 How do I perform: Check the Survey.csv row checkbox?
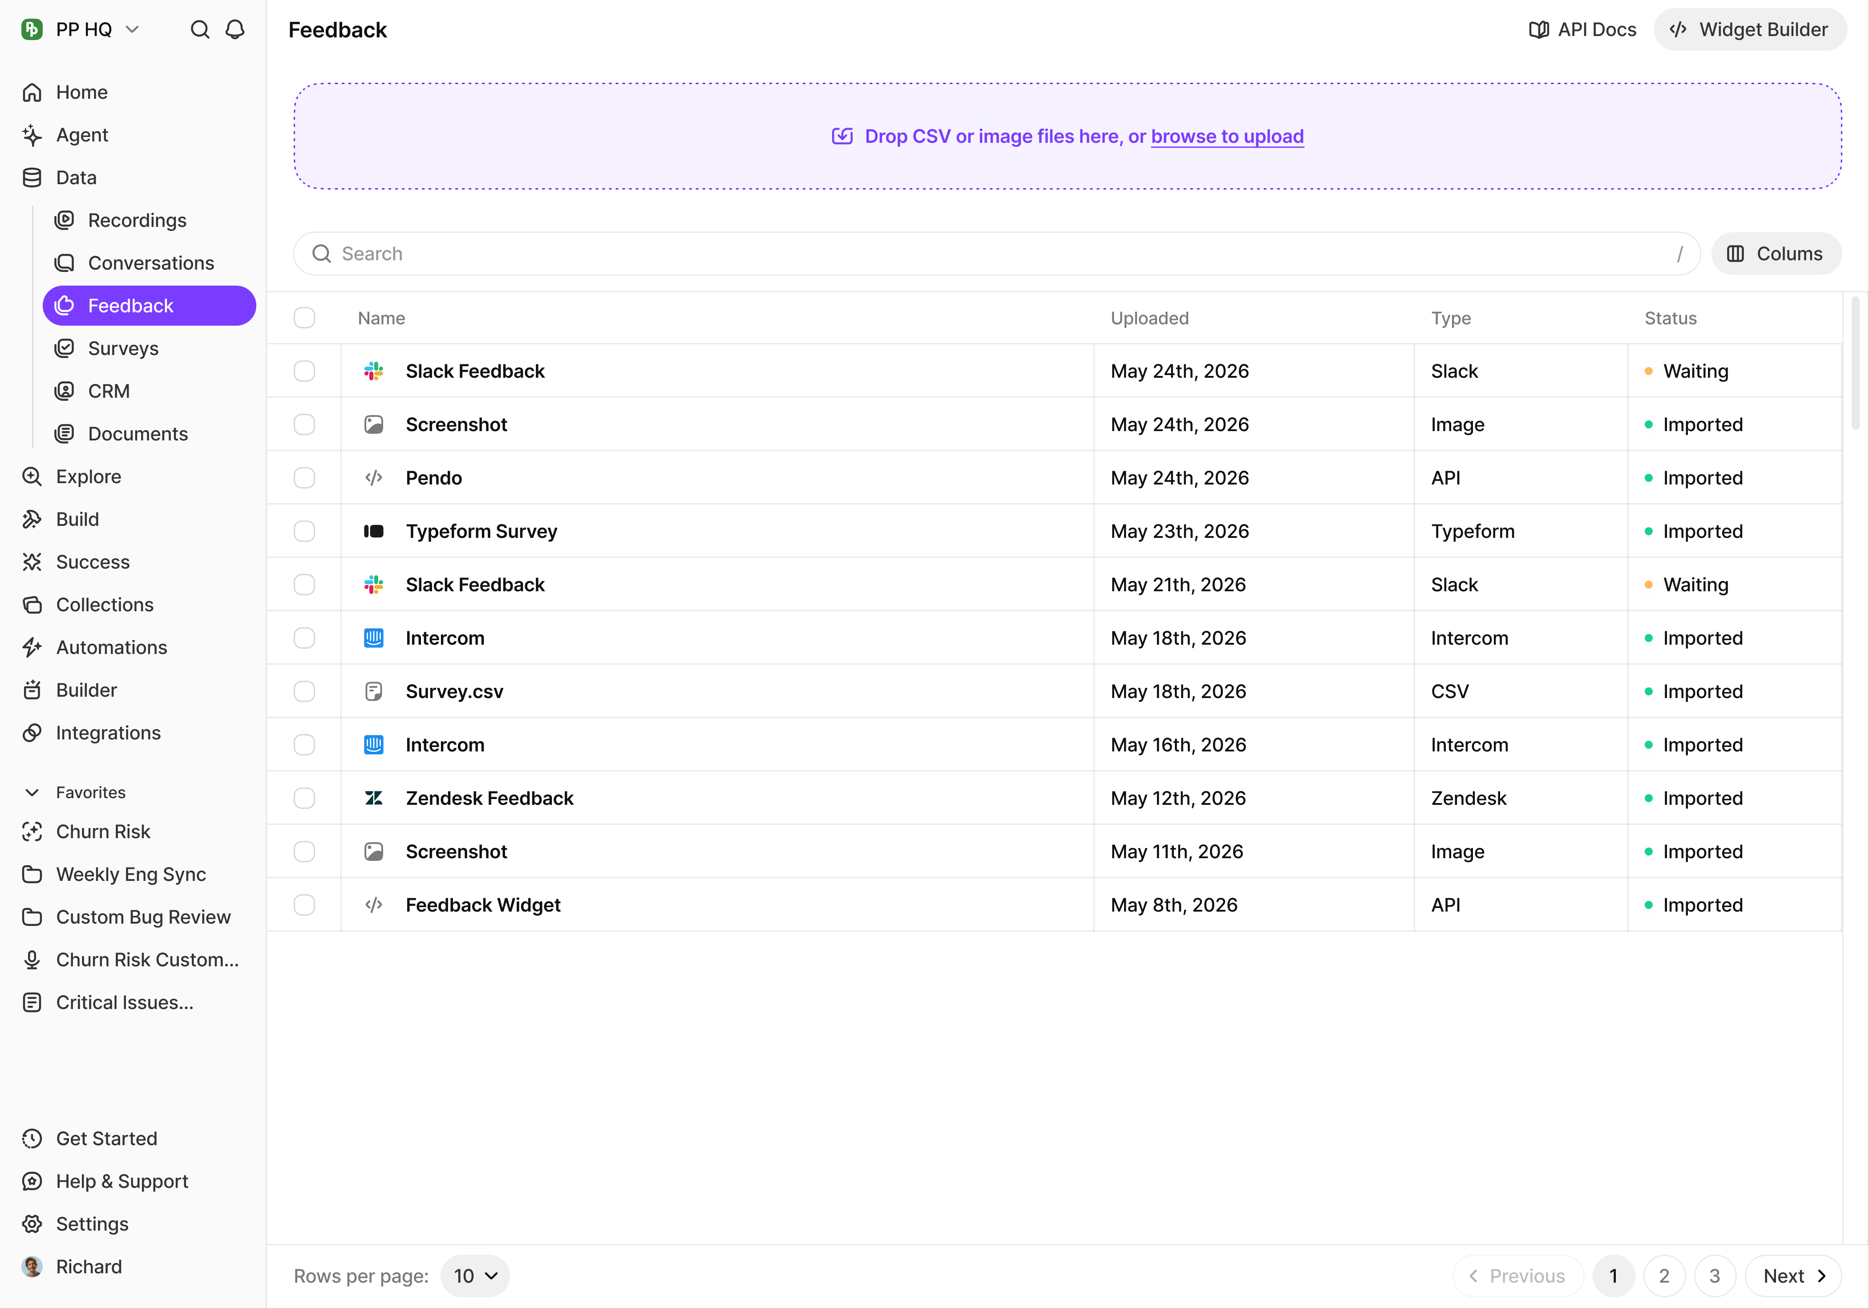pyautogui.click(x=304, y=692)
